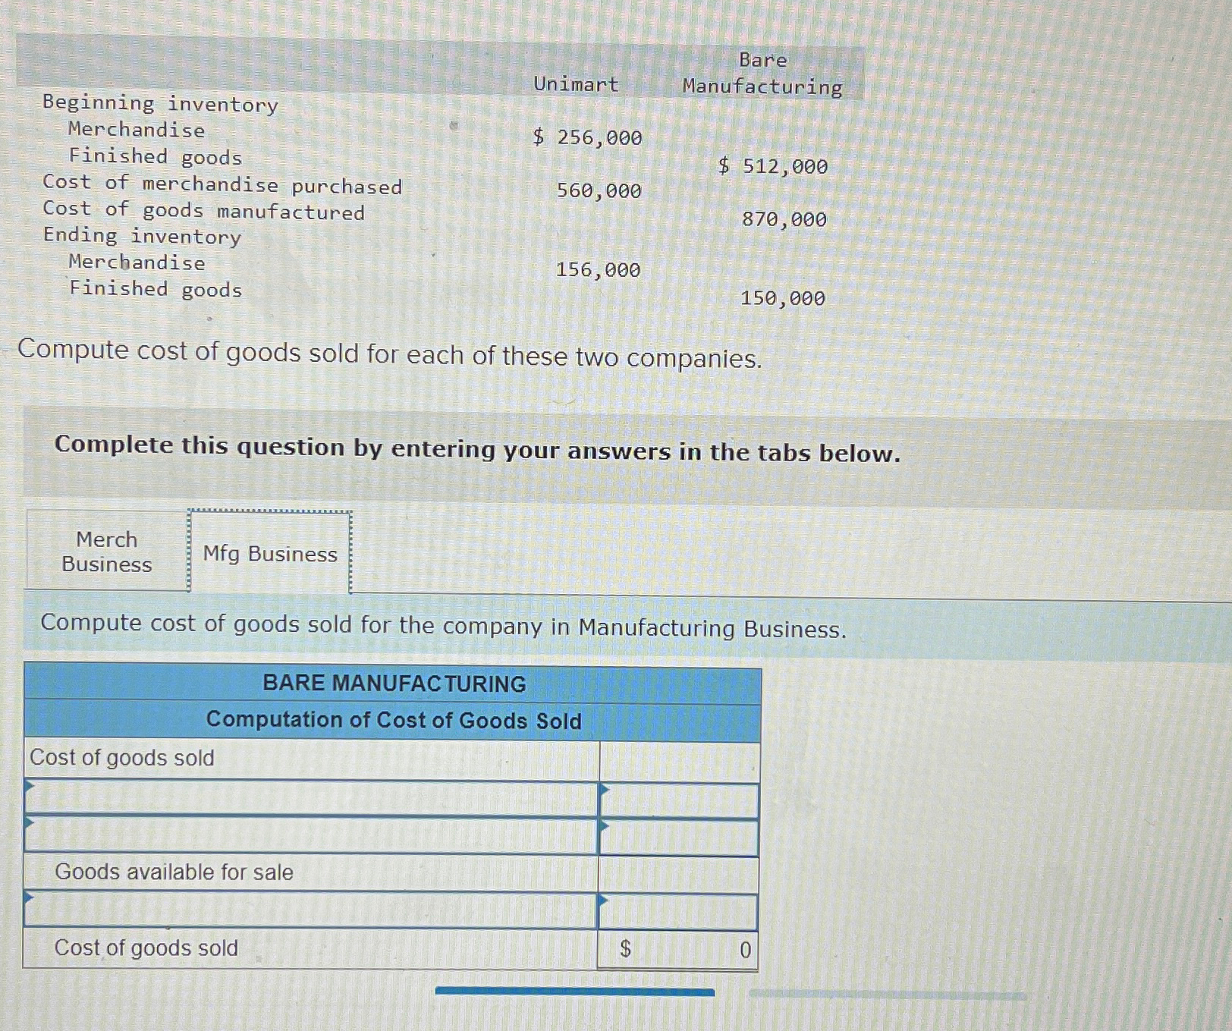The image size is (1232, 1031).
Task: Select the Mfg Business tab
Action: pyautogui.click(x=270, y=554)
